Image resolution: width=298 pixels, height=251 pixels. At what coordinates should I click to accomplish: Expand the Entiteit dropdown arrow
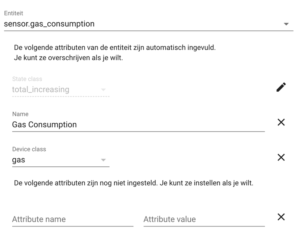coord(286,24)
